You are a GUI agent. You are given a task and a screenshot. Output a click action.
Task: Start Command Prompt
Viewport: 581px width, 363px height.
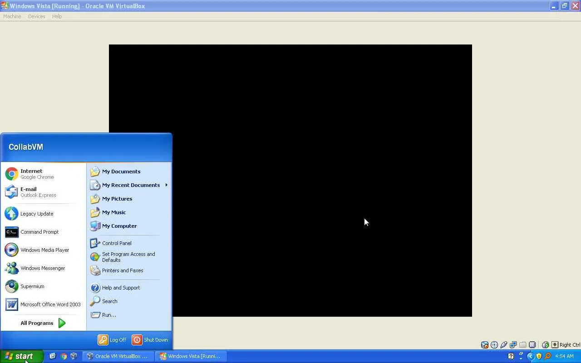pos(43,232)
